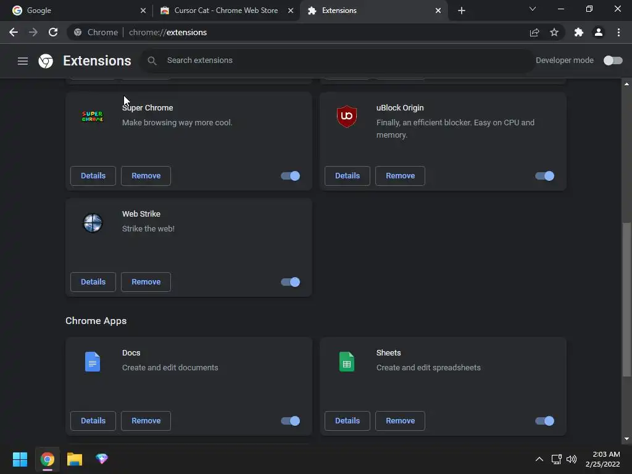
Task: Turn off the Web Strike extension toggle
Action: [x=290, y=282]
